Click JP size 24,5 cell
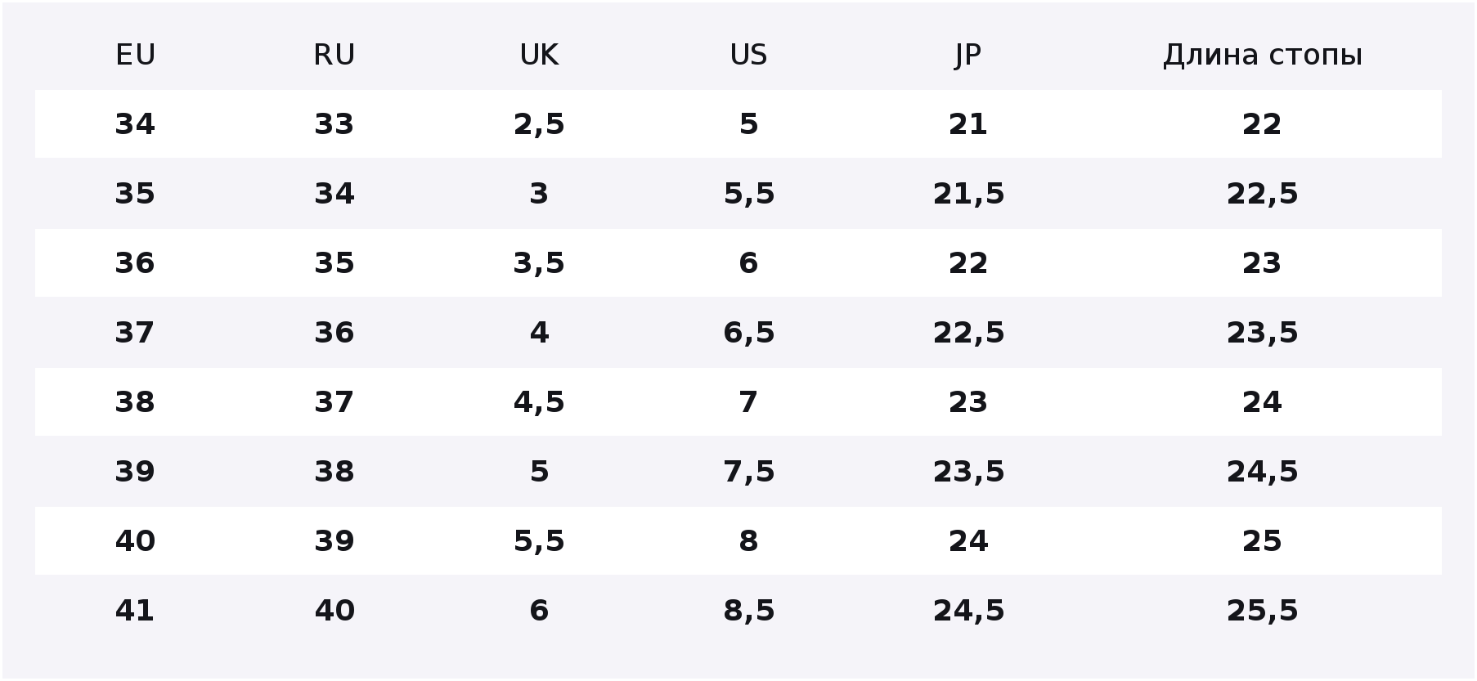Viewport: 1477px width, 681px height. (968, 611)
